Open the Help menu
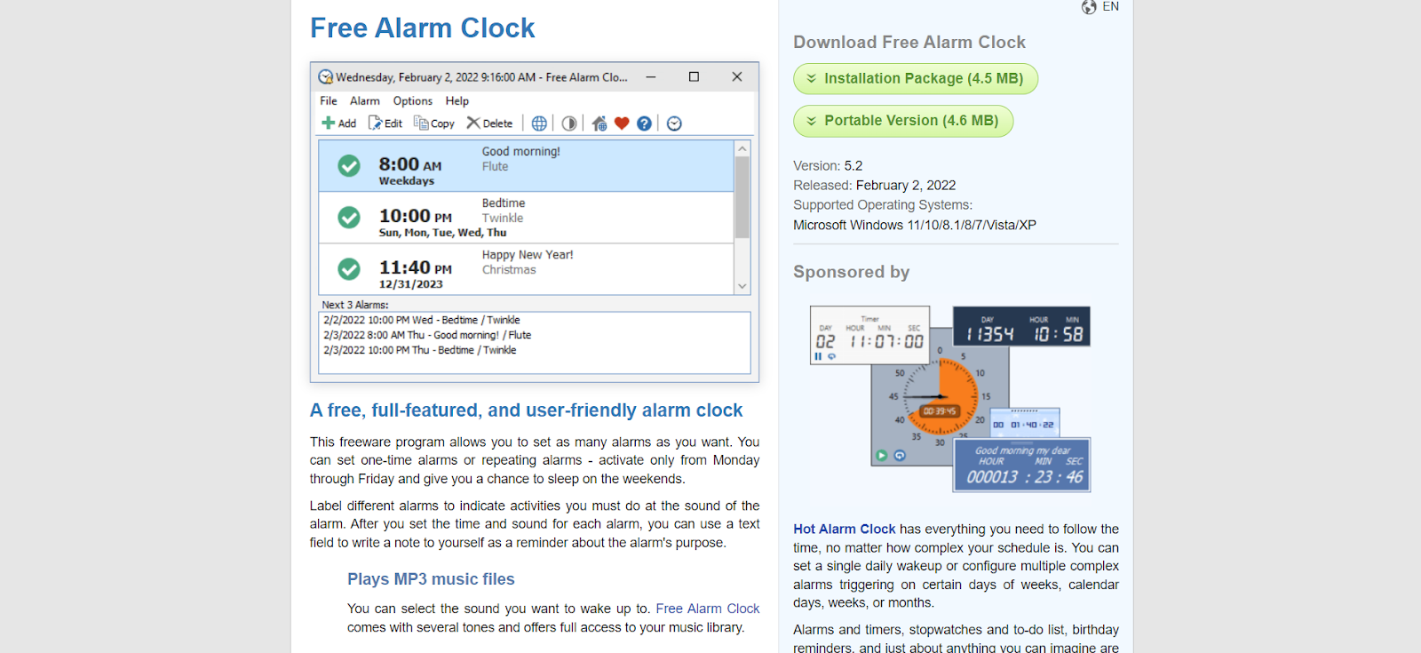1421x653 pixels. coord(457,101)
